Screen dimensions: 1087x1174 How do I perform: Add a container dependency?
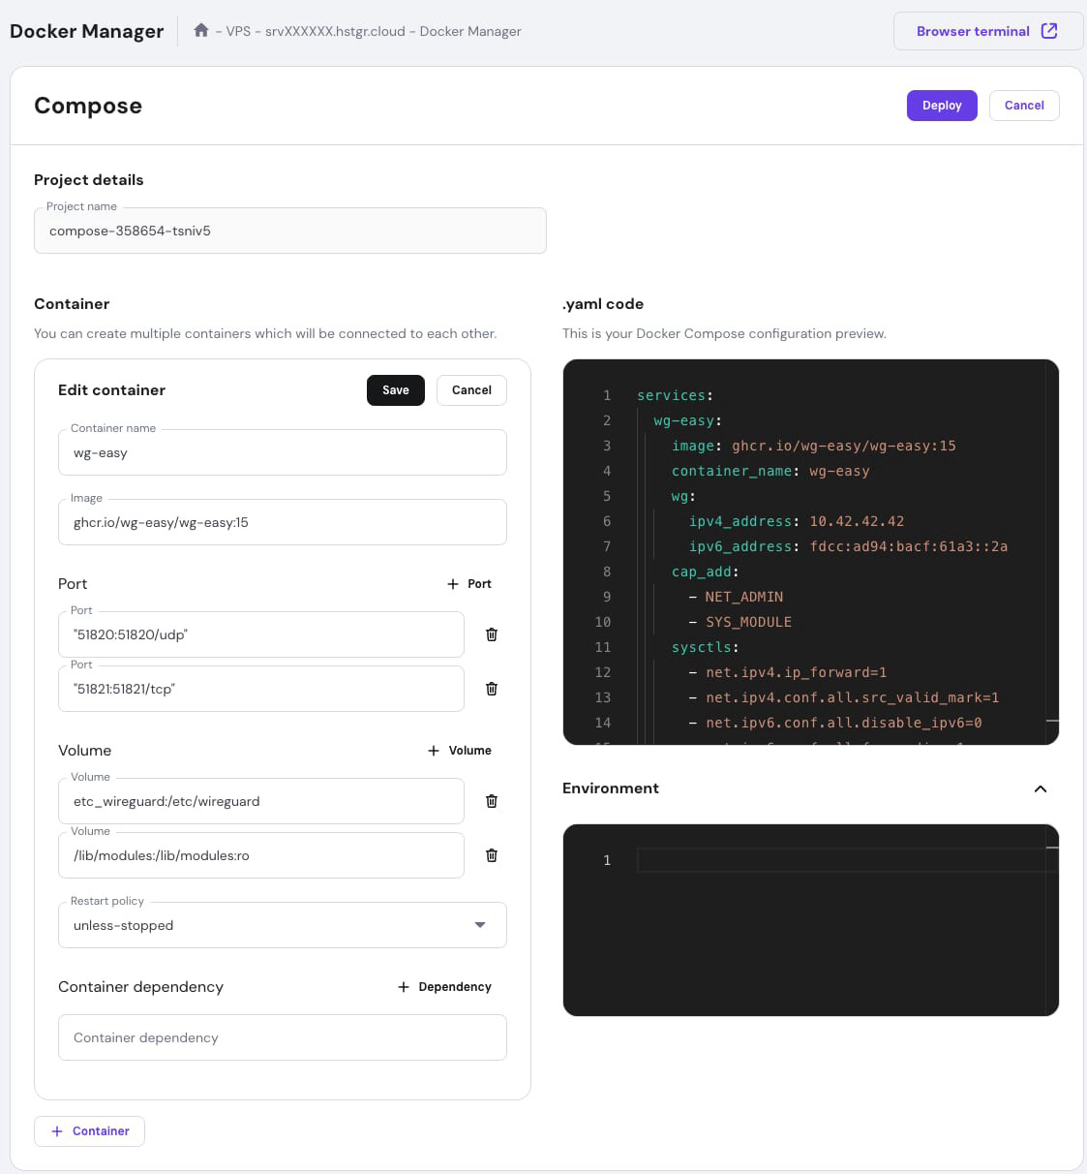click(444, 987)
